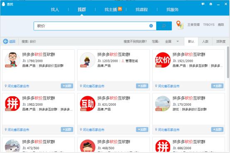Click the 热 hot badge on 找主播
This screenshot has height=153, width=230.
pos(120,9)
